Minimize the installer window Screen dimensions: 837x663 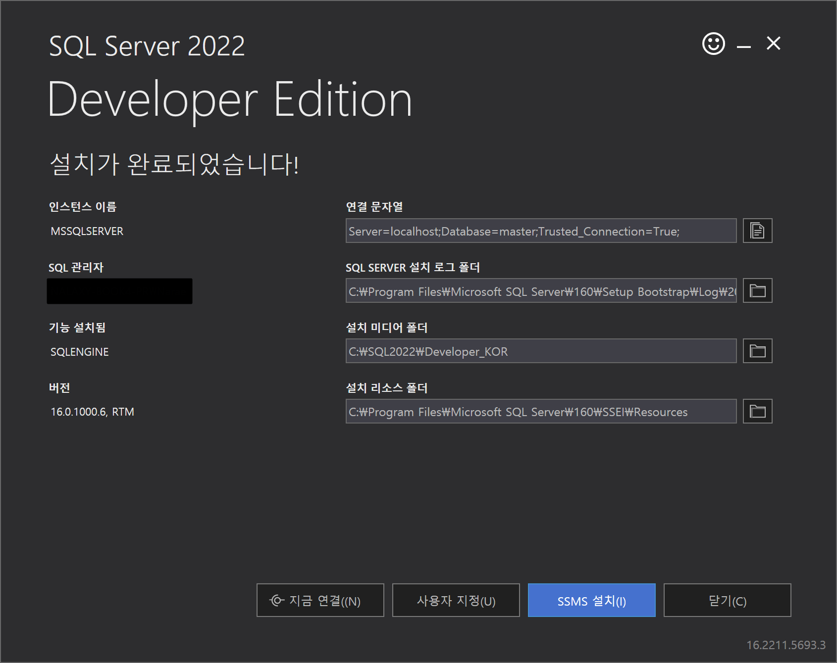[x=743, y=46]
